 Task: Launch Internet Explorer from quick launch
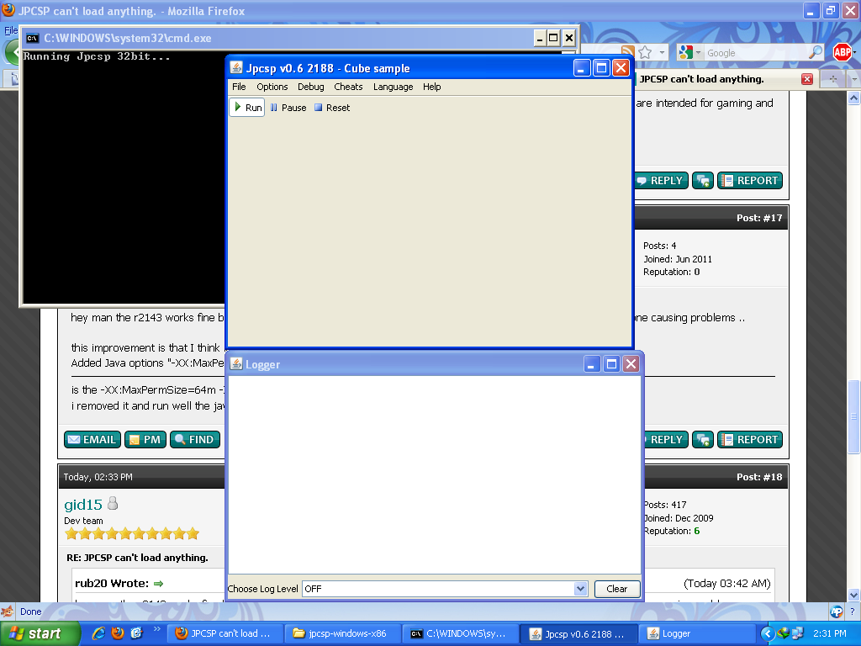coord(99,633)
